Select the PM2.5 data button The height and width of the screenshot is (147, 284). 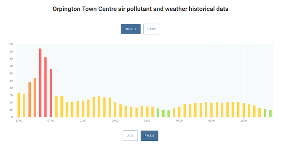[149, 135]
